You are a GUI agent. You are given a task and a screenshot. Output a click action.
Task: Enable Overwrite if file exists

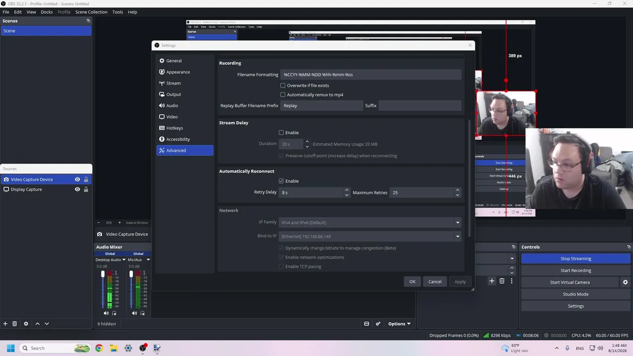(283, 86)
